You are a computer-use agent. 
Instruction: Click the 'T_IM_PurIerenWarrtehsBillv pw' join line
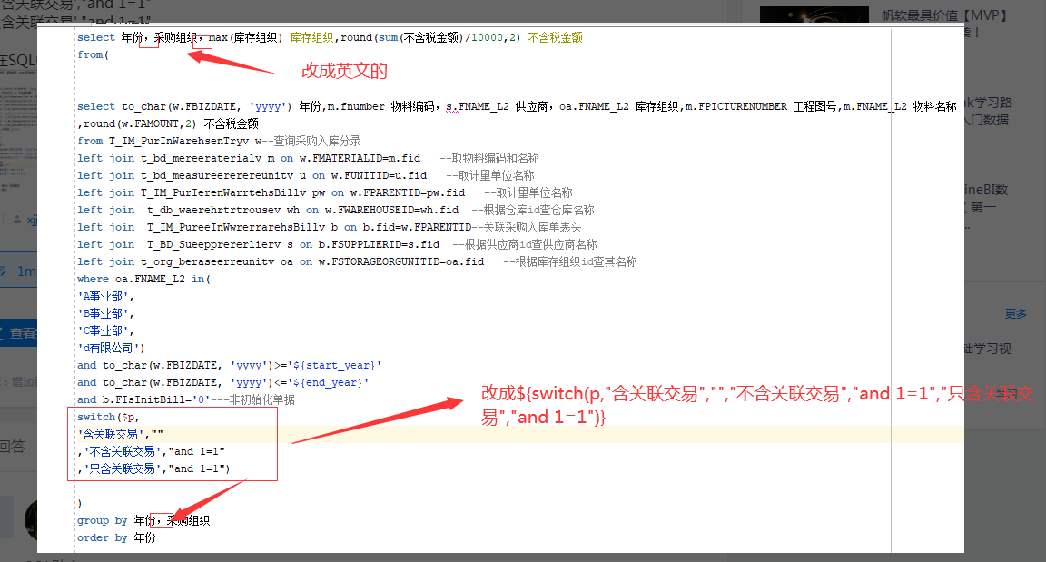324,192
